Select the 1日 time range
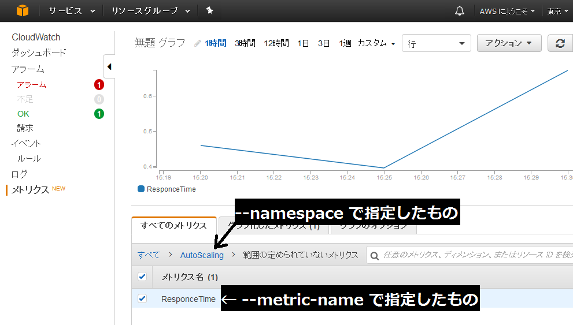This screenshot has width=573, height=325. coord(303,43)
